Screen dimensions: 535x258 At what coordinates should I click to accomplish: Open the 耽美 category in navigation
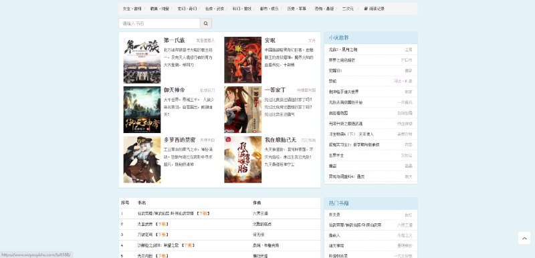[160, 9]
